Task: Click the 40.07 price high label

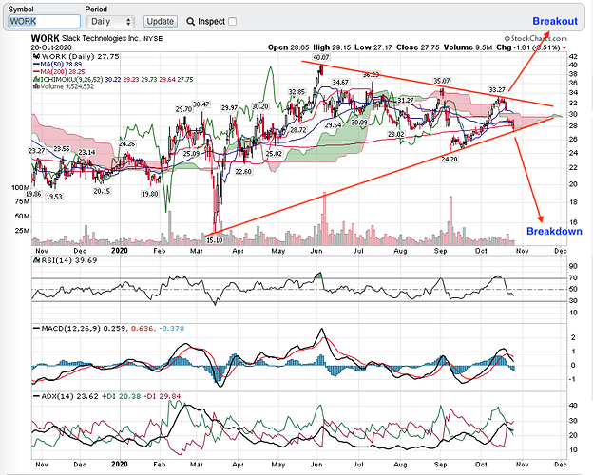Action: [321, 58]
